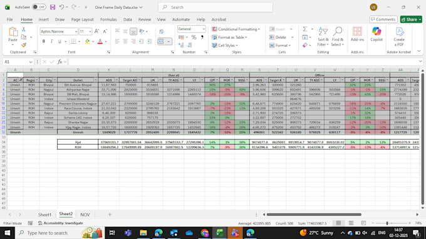Open the Outlet column filter dropdown
Screen dimensions: 426x239
[x=95, y=80]
